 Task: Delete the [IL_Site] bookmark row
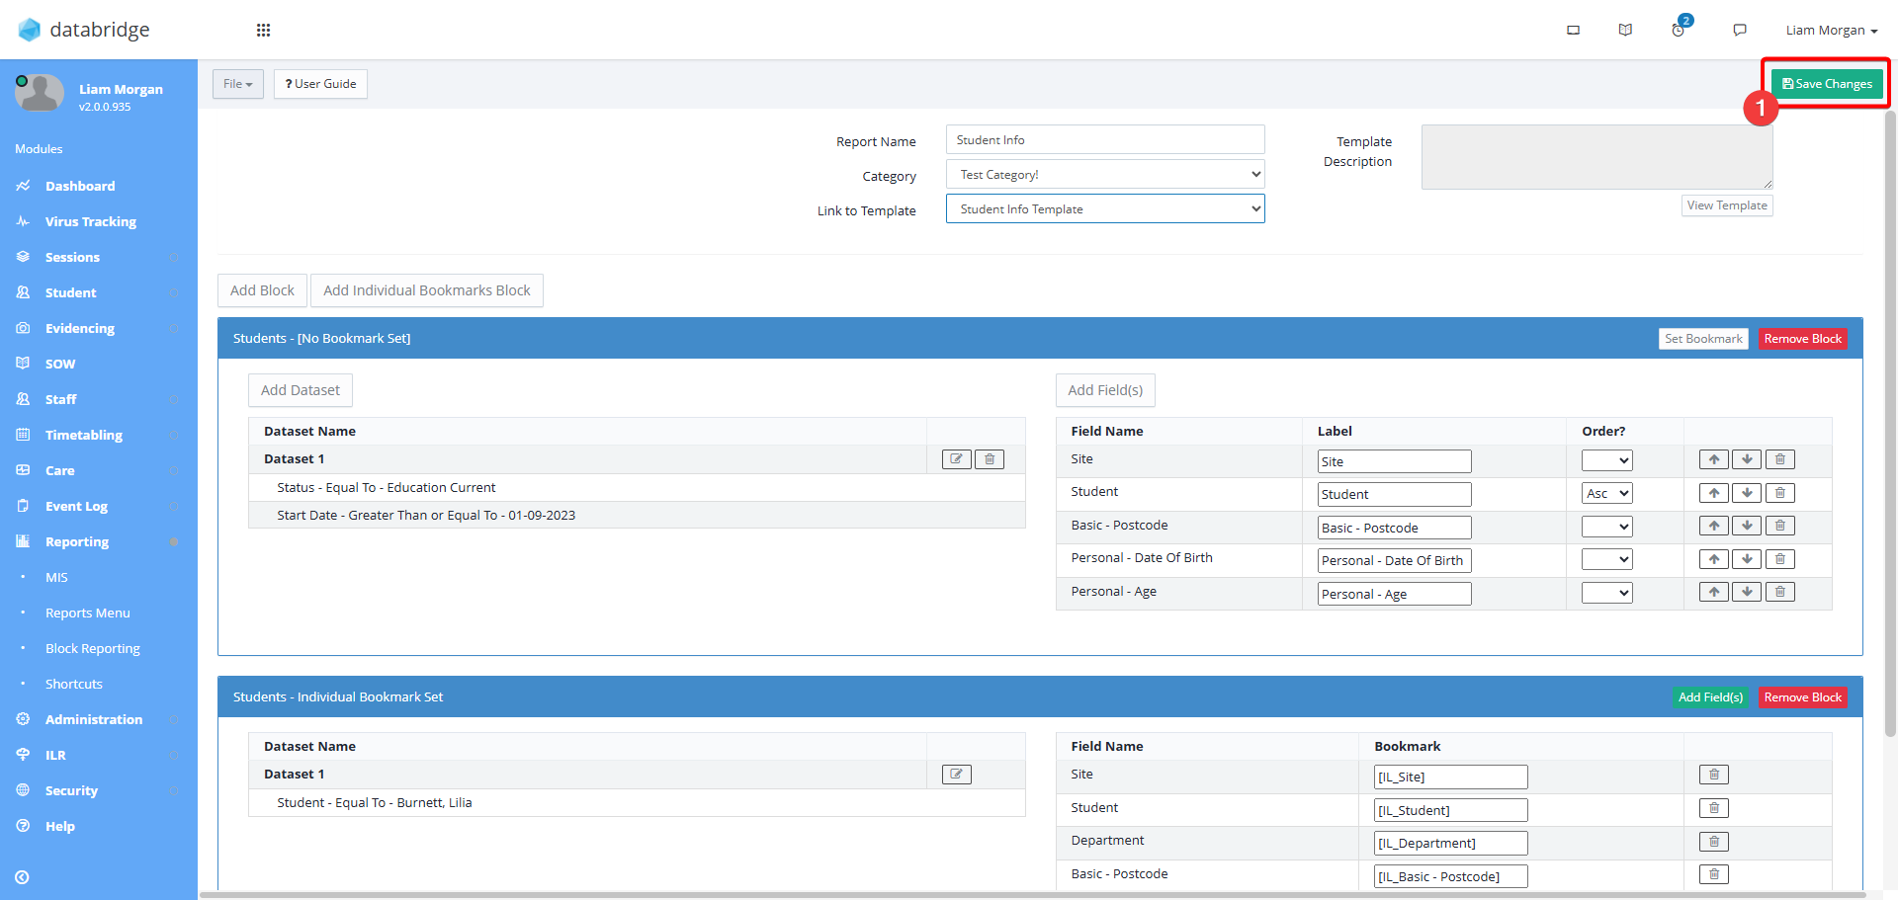[x=1714, y=775]
